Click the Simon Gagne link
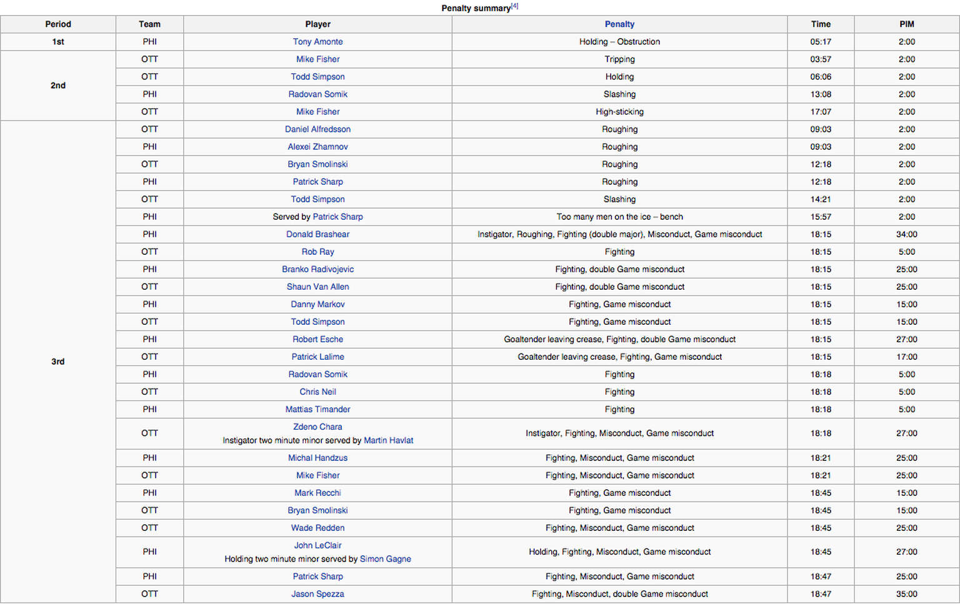 (385, 559)
